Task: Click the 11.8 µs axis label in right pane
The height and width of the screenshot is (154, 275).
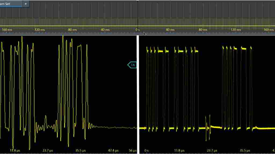Action: (180, 151)
